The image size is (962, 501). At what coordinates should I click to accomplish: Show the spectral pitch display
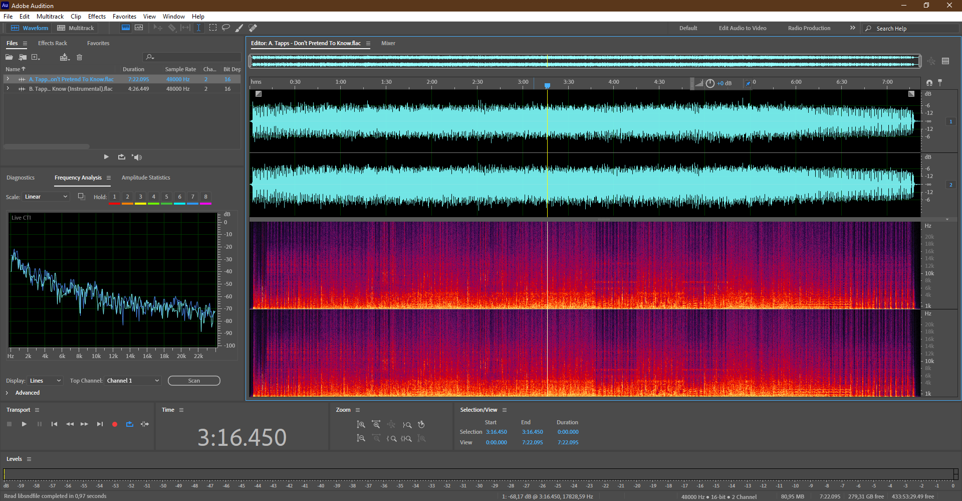(139, 28)
